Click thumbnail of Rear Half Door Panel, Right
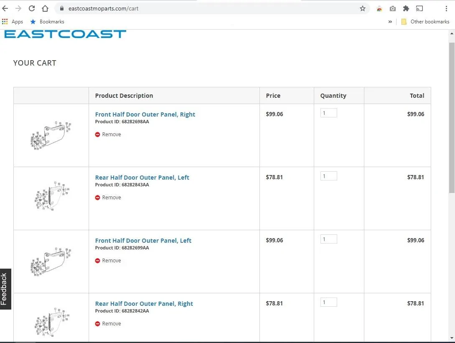455x343 pixels. (x=52, y=322)
